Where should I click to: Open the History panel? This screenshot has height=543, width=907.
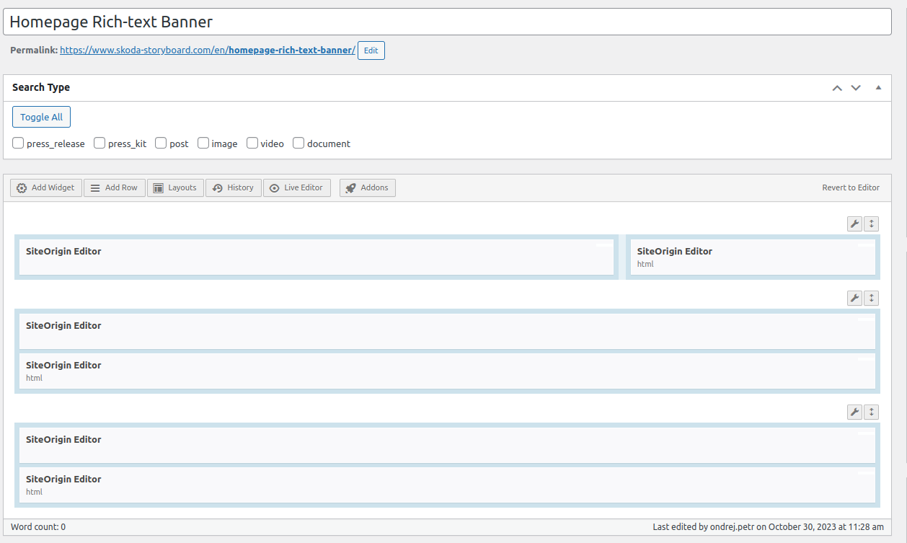234,187
